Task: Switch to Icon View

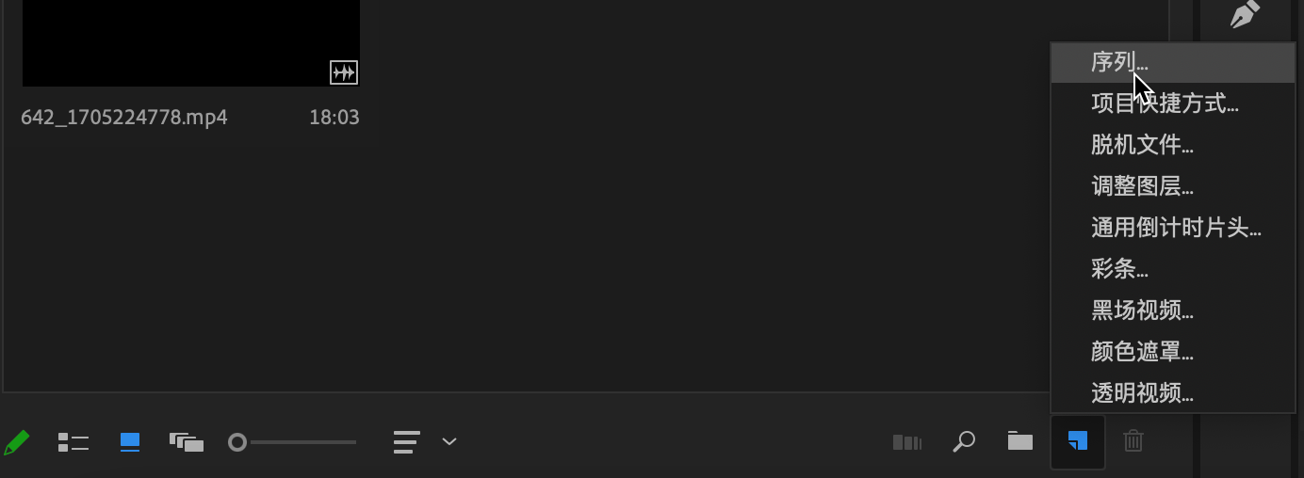Action: coord(130,441)
